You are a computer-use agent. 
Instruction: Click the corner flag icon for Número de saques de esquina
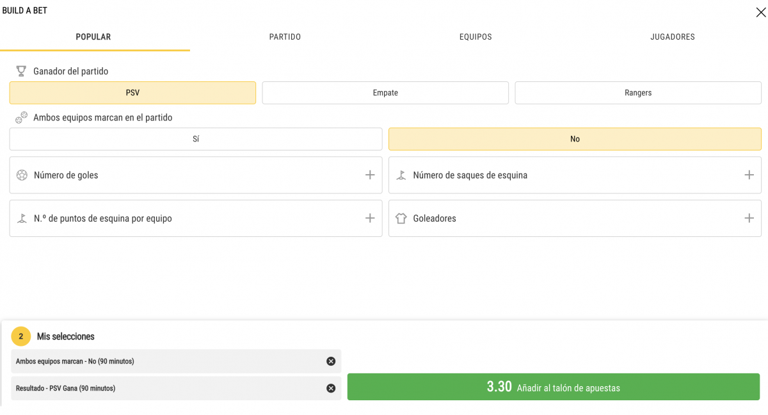click(401, 175)
